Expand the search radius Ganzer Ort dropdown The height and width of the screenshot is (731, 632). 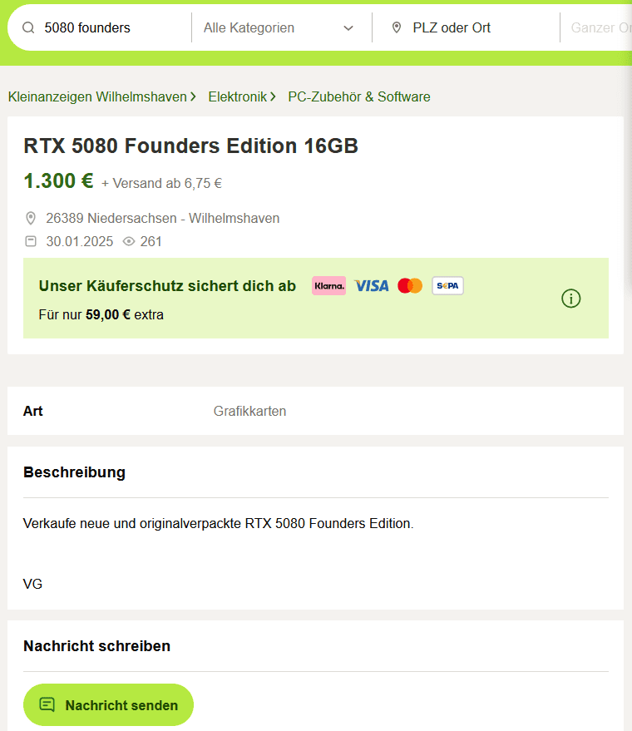[x=600, y=28]
